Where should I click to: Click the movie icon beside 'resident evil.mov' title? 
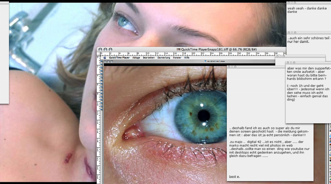(205, 61)
